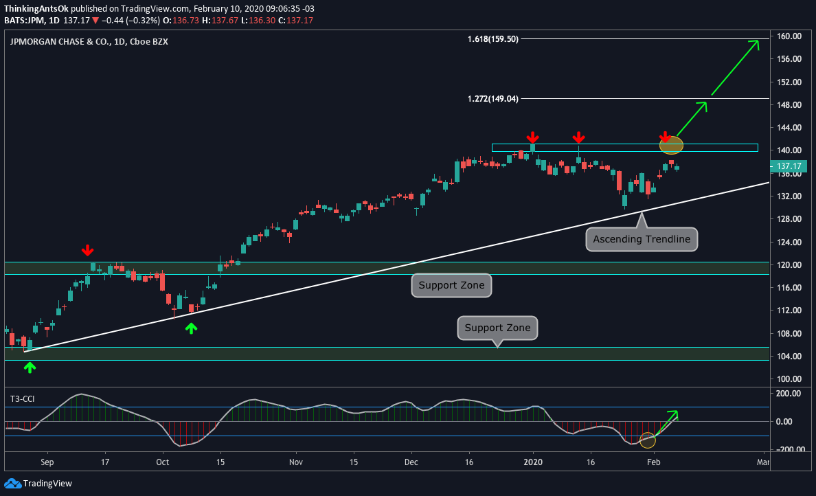The height and width of the screenshot is (496, 816).
Task: Click the Support Zone callout near 116.00
Action: (451, 285)
